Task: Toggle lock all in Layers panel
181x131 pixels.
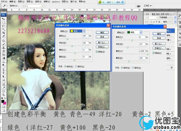Action: 159,22
